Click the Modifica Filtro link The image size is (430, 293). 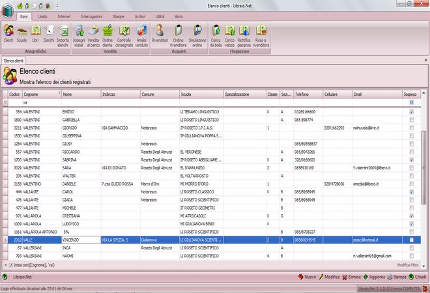(x=408, y=265)
